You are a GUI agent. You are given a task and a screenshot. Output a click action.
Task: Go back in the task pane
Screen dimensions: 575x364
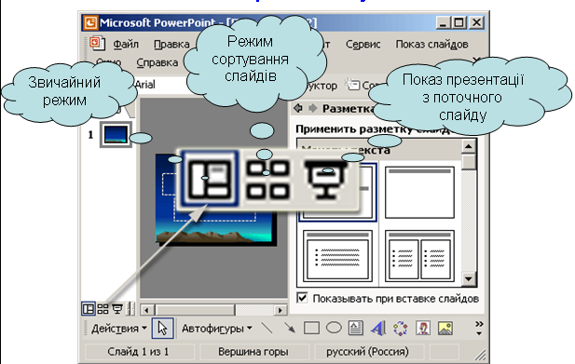click(298, 108)
